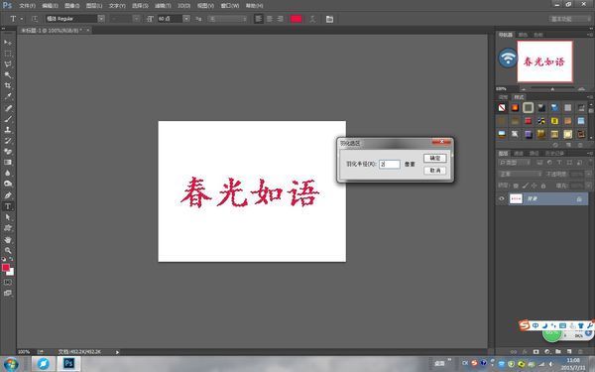The height and width of the screenshot is (372, 595).
Task: Open the Edit menu
Action: [x=50, y=6]
